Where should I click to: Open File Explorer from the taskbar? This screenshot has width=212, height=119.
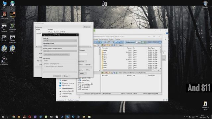[89, 117]
